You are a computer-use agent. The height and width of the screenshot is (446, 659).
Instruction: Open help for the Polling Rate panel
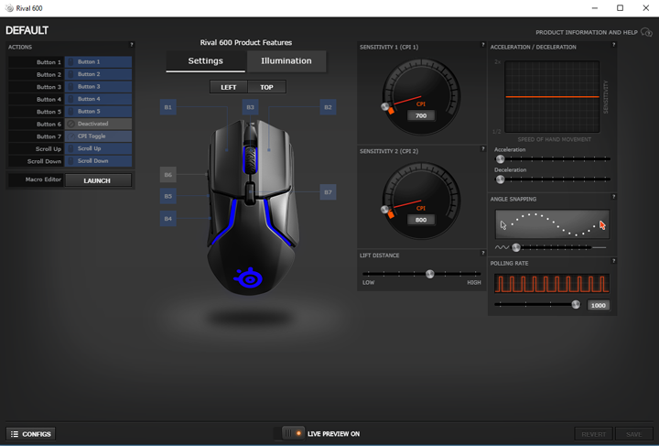coord(613,262)
